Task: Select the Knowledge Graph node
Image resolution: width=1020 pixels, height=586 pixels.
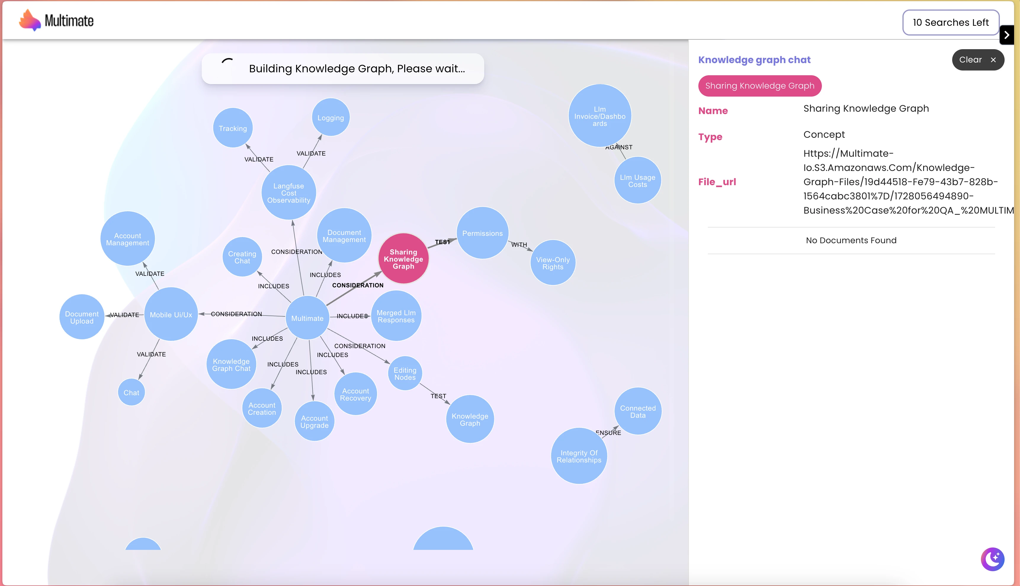Action: [470, 420]
